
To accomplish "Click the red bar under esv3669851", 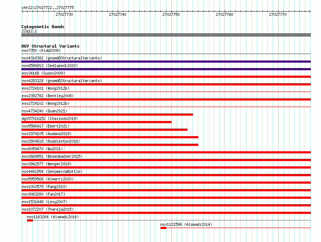I will pyautogui.click(x=166, y=160).
